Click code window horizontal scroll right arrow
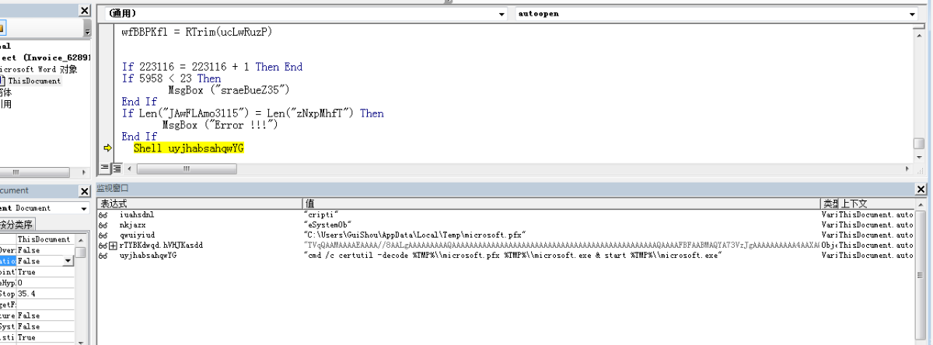 coord(907,168)
